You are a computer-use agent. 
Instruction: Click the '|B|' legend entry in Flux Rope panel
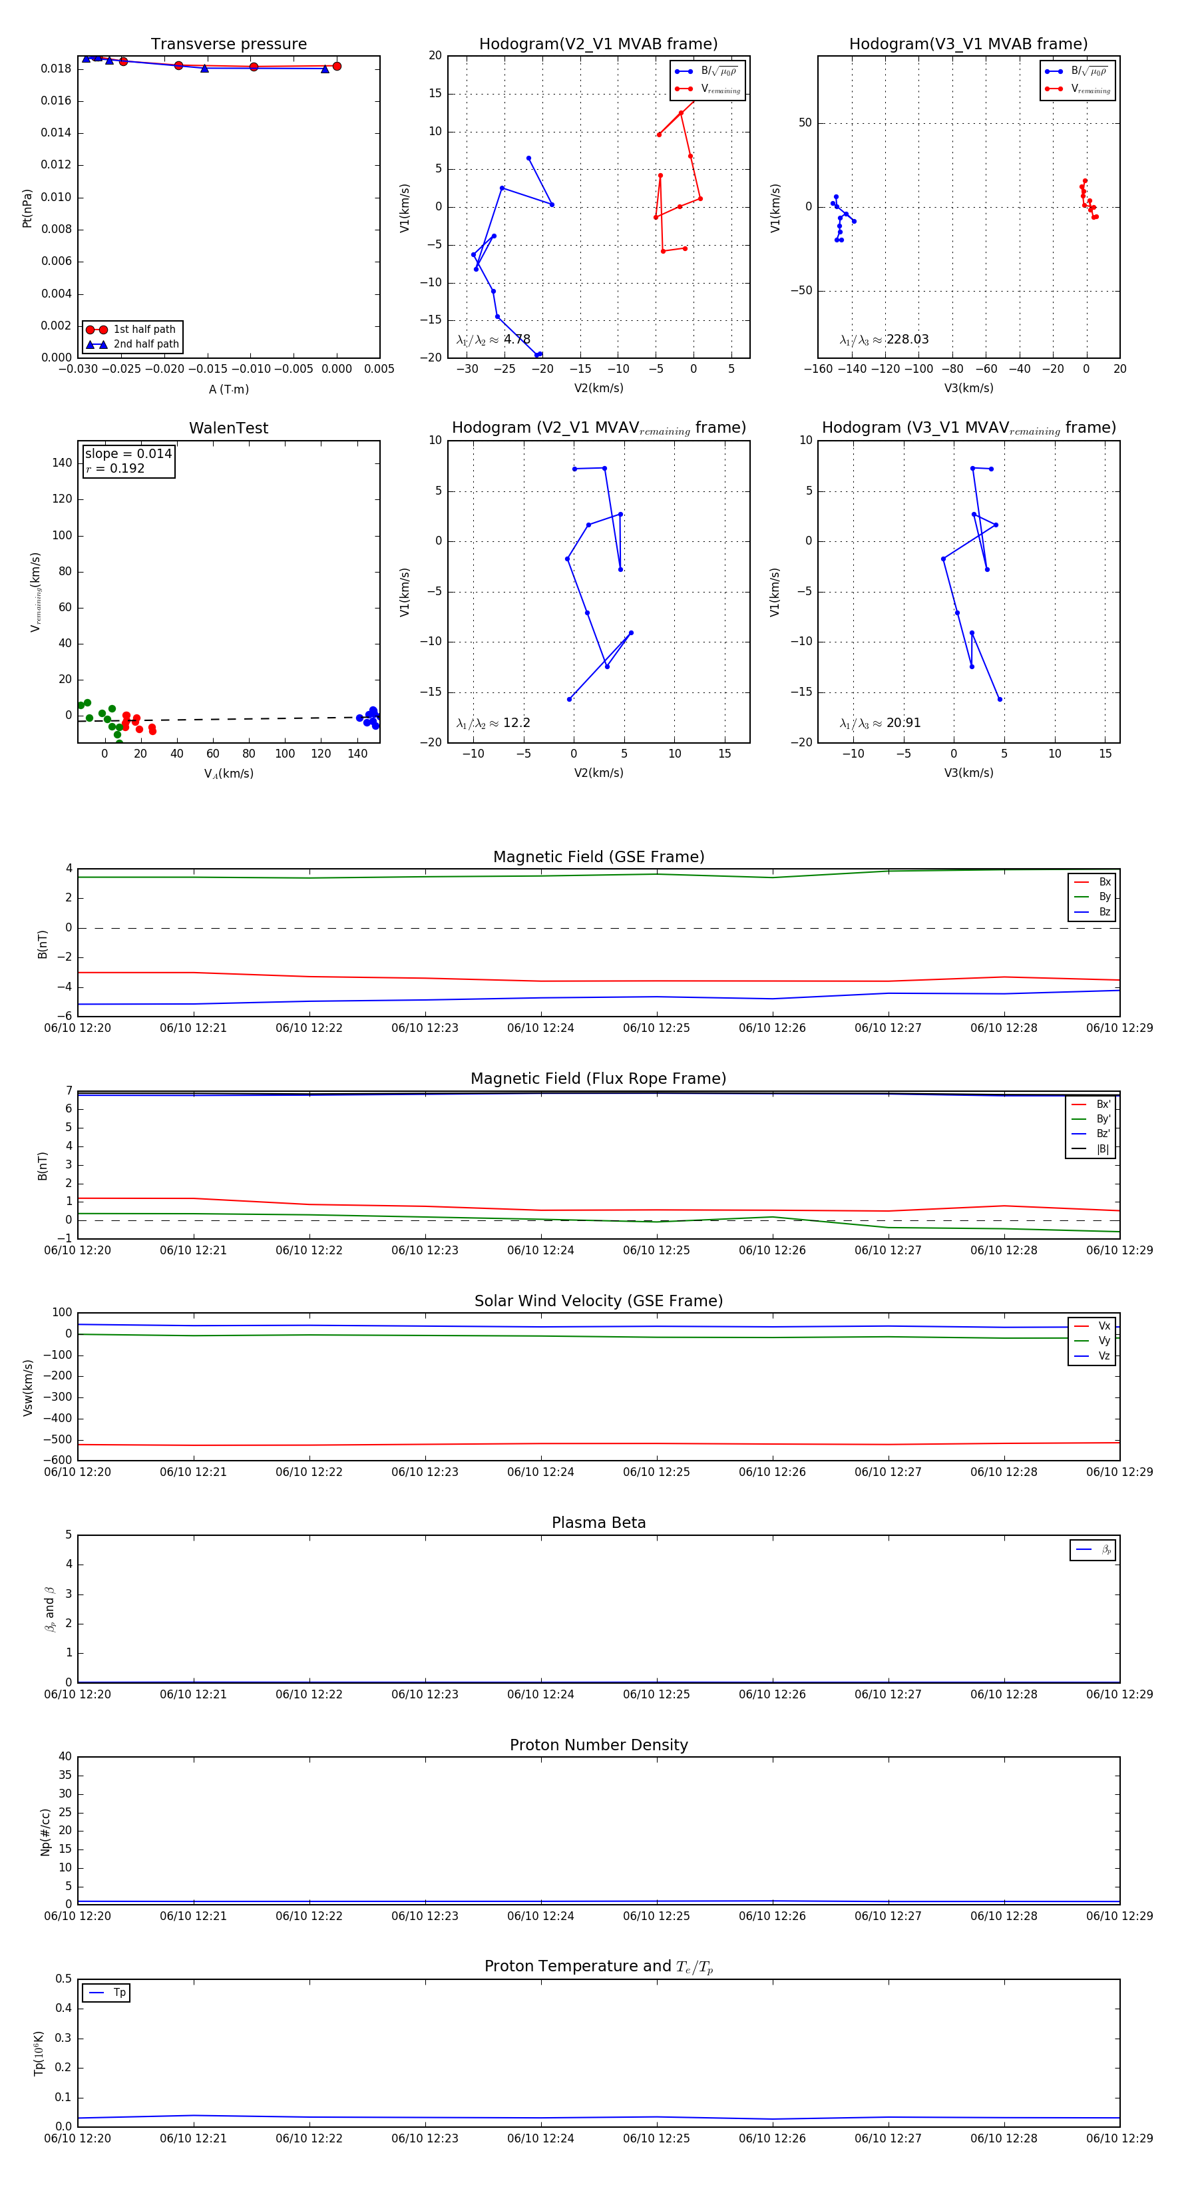click(1092, 1149)
